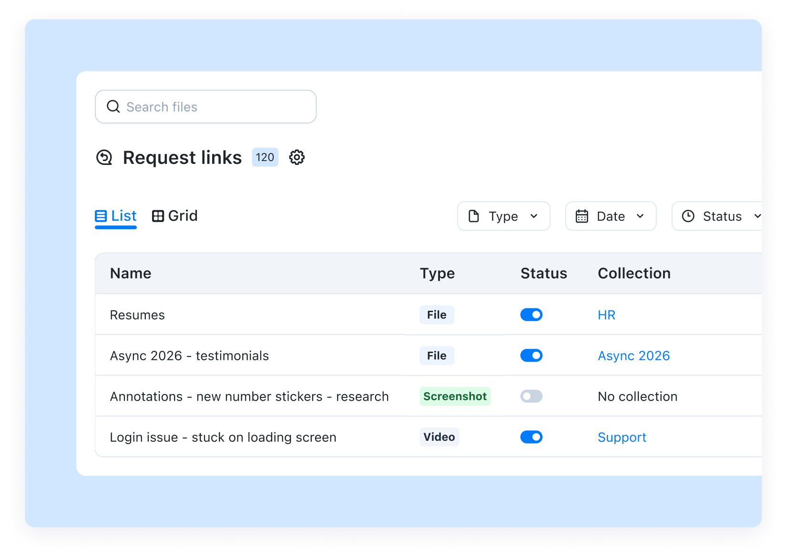The height and width of the screenshot is (558, 787).
Task: Select the Grid view icon
Action: tap(158, 215)
